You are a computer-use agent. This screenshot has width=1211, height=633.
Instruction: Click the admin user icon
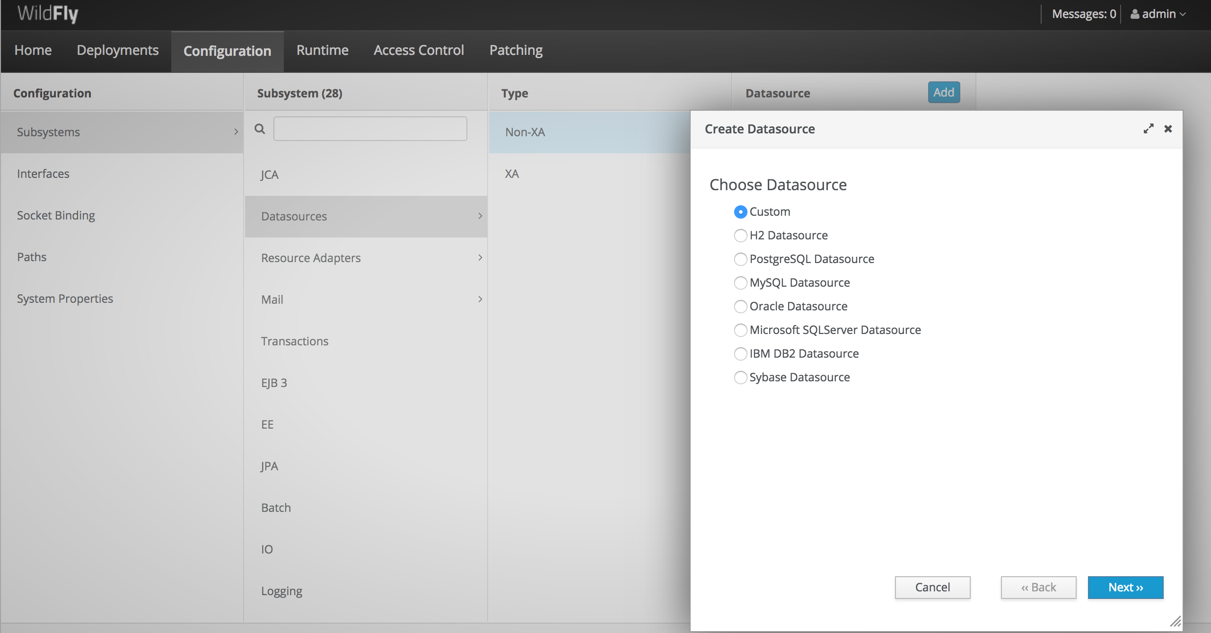point(1135,14)
